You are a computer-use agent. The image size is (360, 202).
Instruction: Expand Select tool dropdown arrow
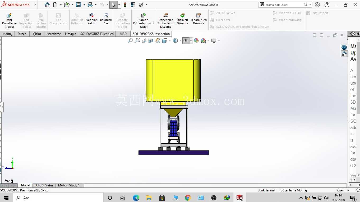119,5
